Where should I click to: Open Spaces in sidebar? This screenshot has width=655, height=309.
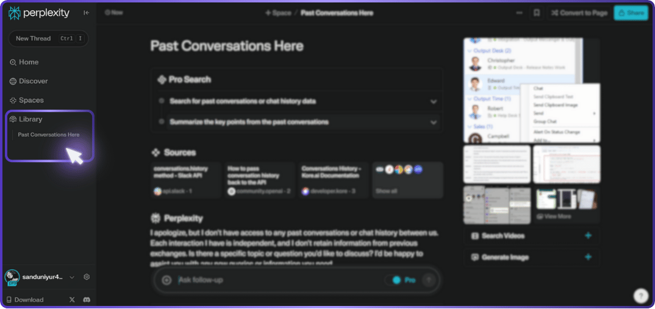pyautogui.click(x=27, y=100)
